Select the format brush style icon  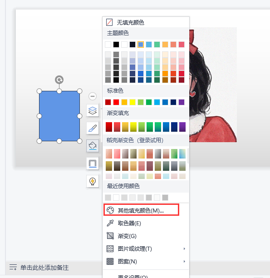pos(93,128)
